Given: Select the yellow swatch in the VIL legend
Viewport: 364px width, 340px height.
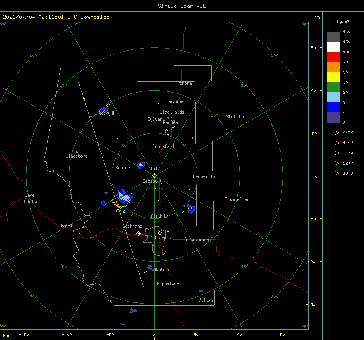Looking at the screenshot, I should point(333,77).
